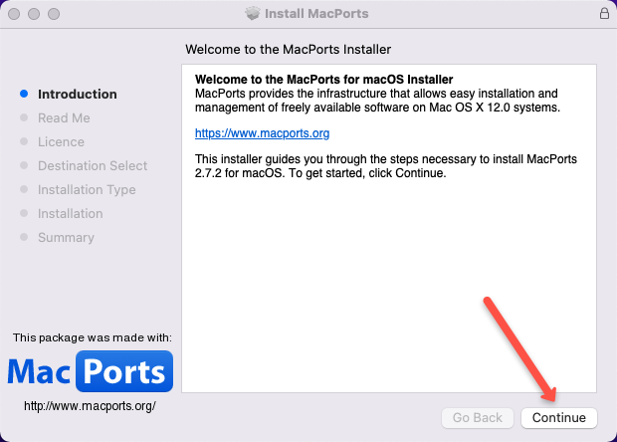Select the Licence step
Screen dimensions: 617x442
pos(61,142)
